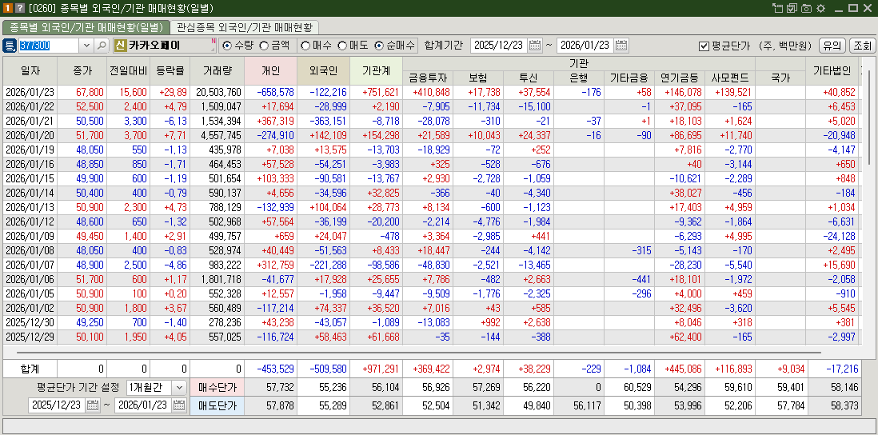
Task: Click the 유의 button
Action: pos(832,46)
